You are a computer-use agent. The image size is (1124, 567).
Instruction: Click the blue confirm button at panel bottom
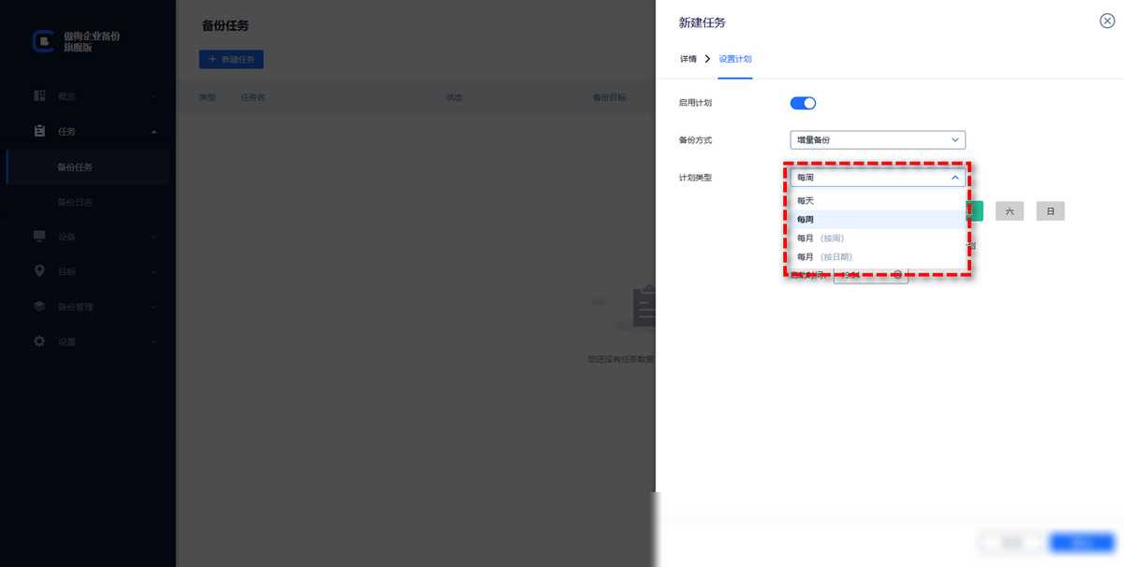(1082, 542)
